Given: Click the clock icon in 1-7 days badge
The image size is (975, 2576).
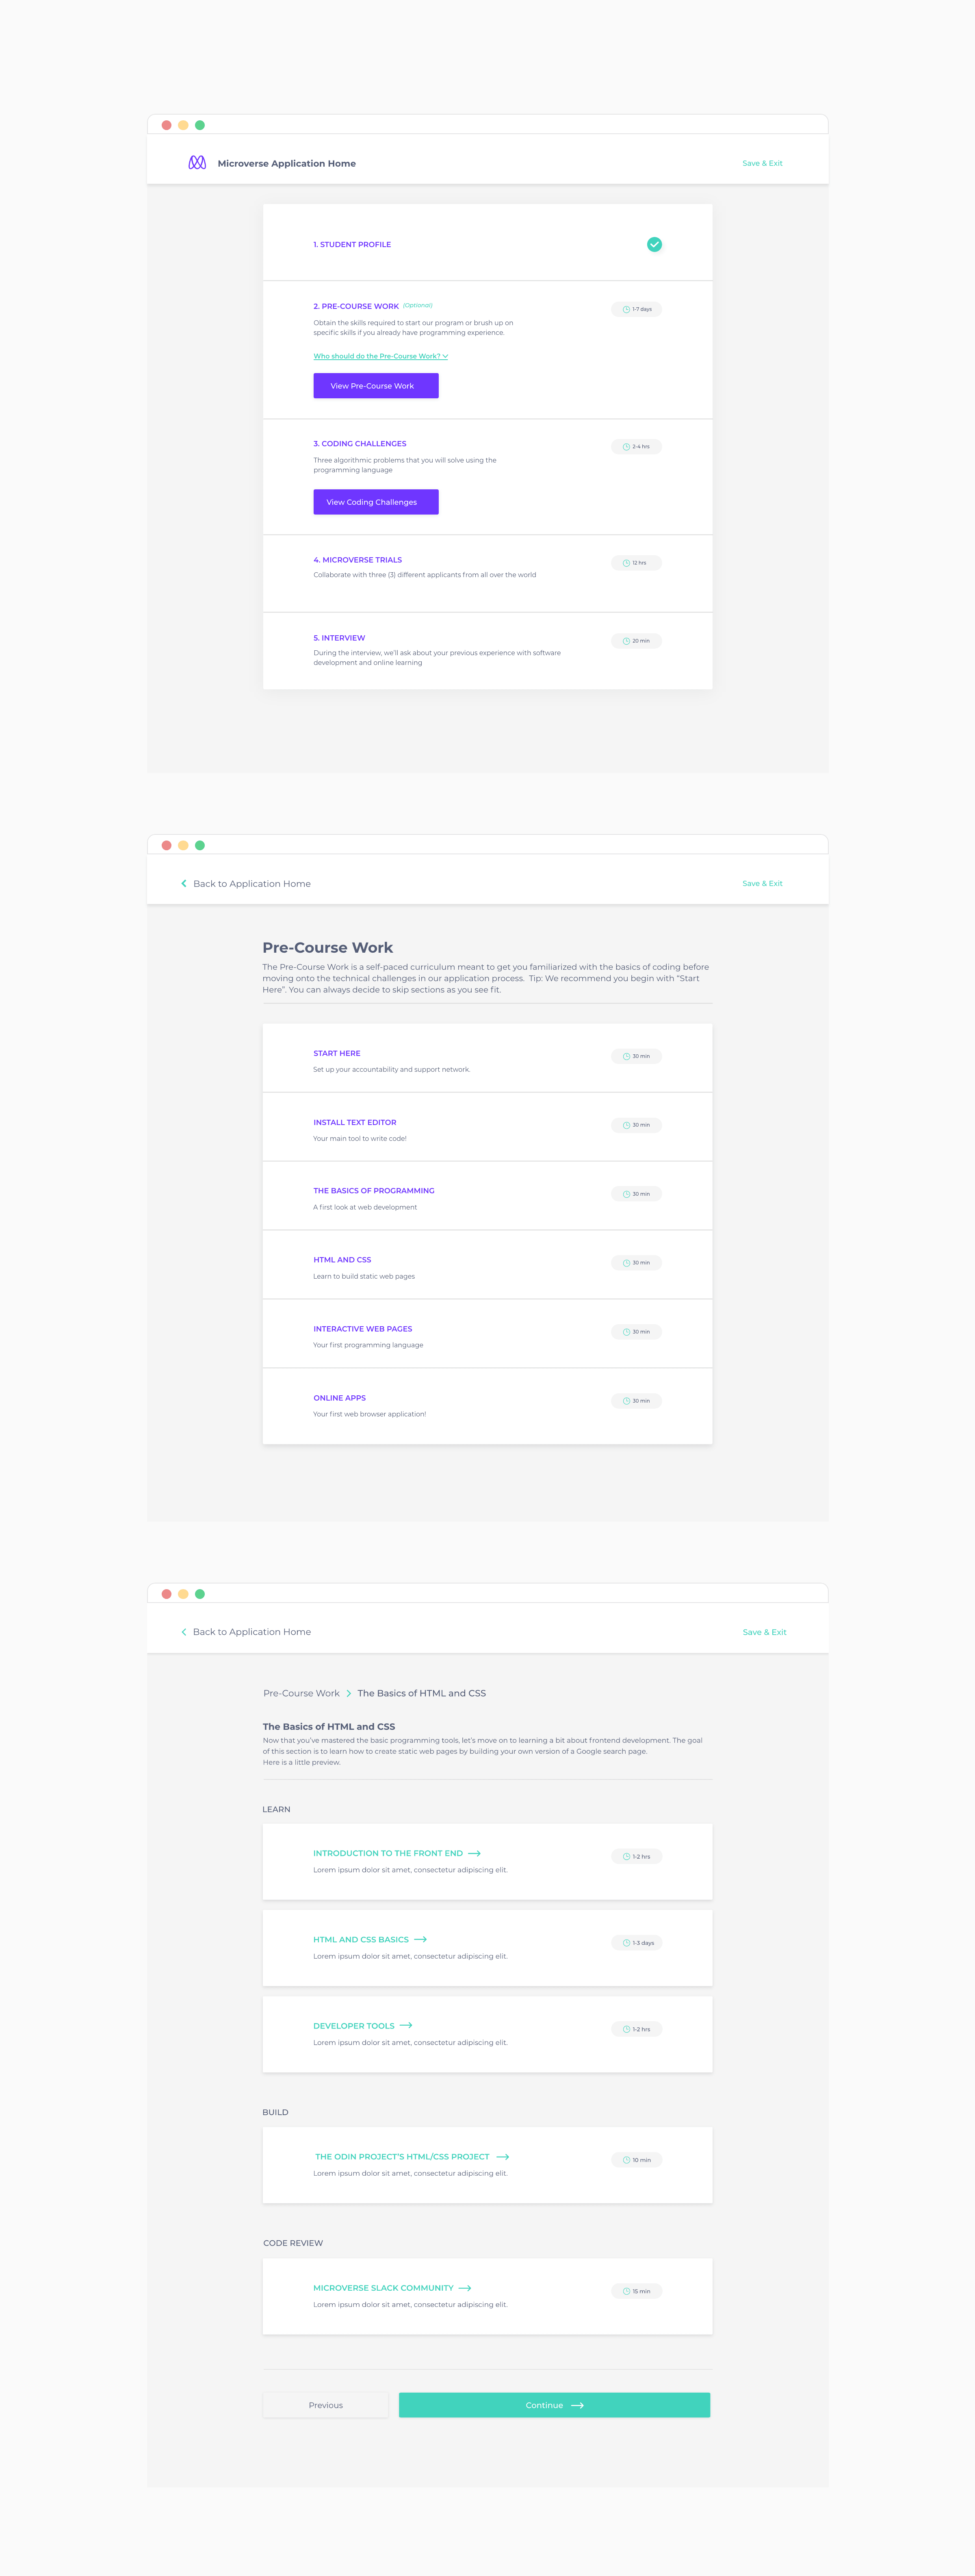Looking at the screenshot, I should pos(626,309).
